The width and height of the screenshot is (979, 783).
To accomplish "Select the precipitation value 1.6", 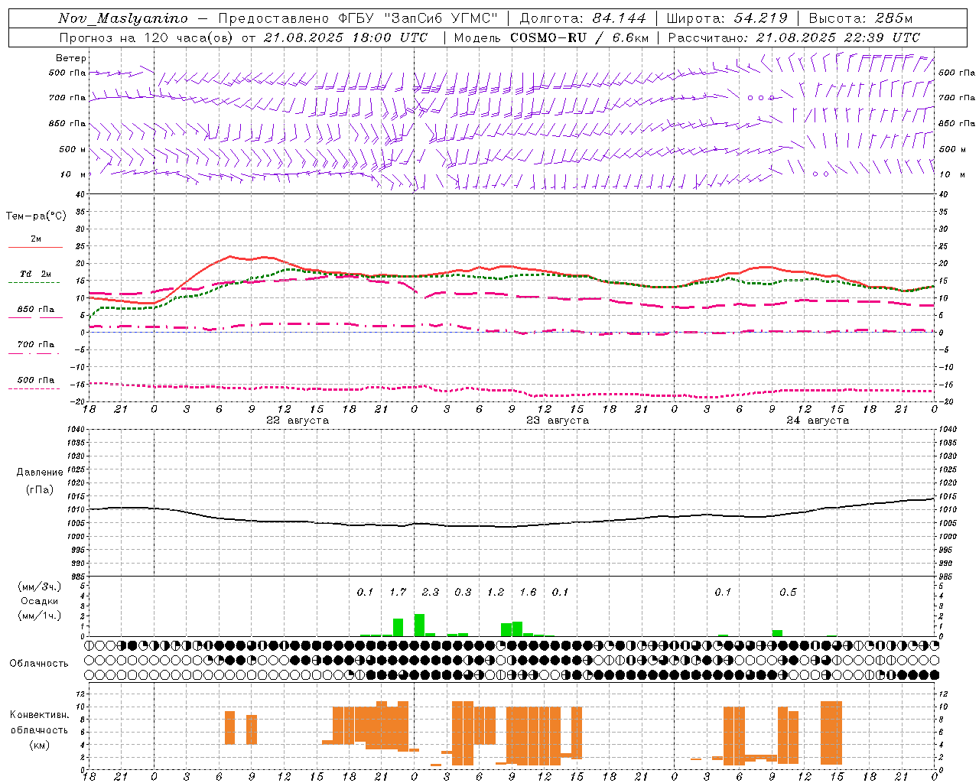I will (528, 593).
